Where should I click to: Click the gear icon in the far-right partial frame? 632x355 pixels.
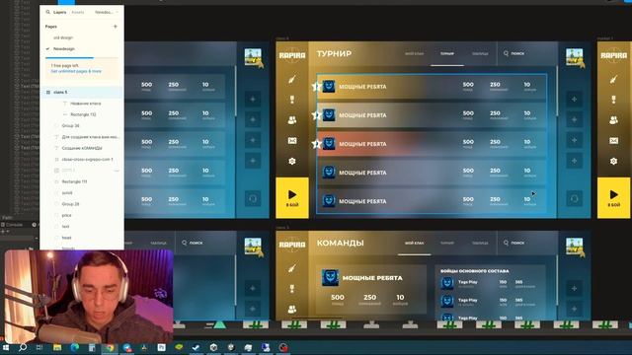[x=613, y=161]
